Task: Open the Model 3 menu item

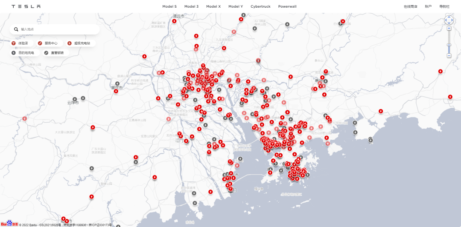Action: [x=191, y=6]
